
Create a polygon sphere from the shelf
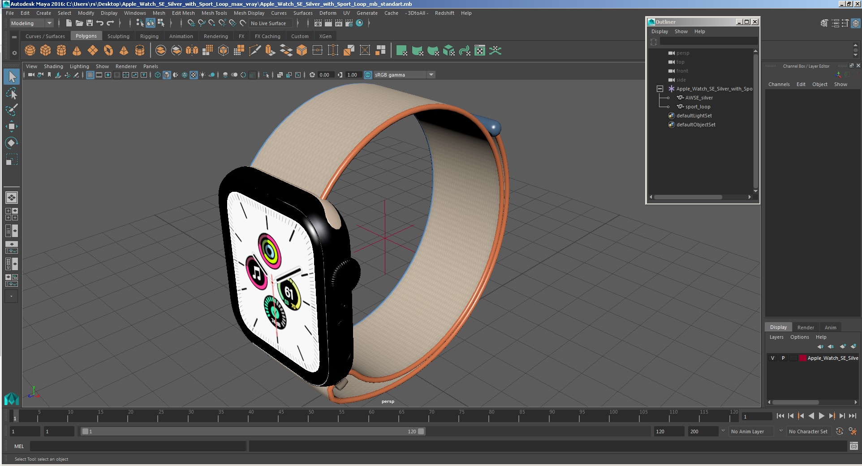(30, 51)
